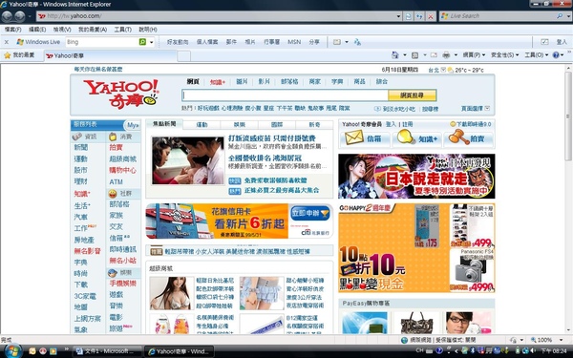Click the taskbar clock showing 下午 08:24
This screenshot has height=358, width=573.
554,351
